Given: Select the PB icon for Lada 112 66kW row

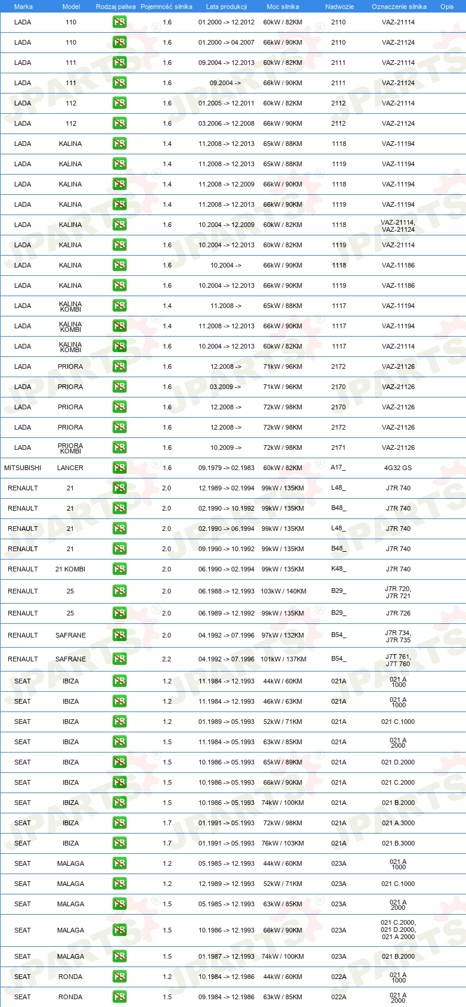Looking at the screenshot, I should (120, 123).
